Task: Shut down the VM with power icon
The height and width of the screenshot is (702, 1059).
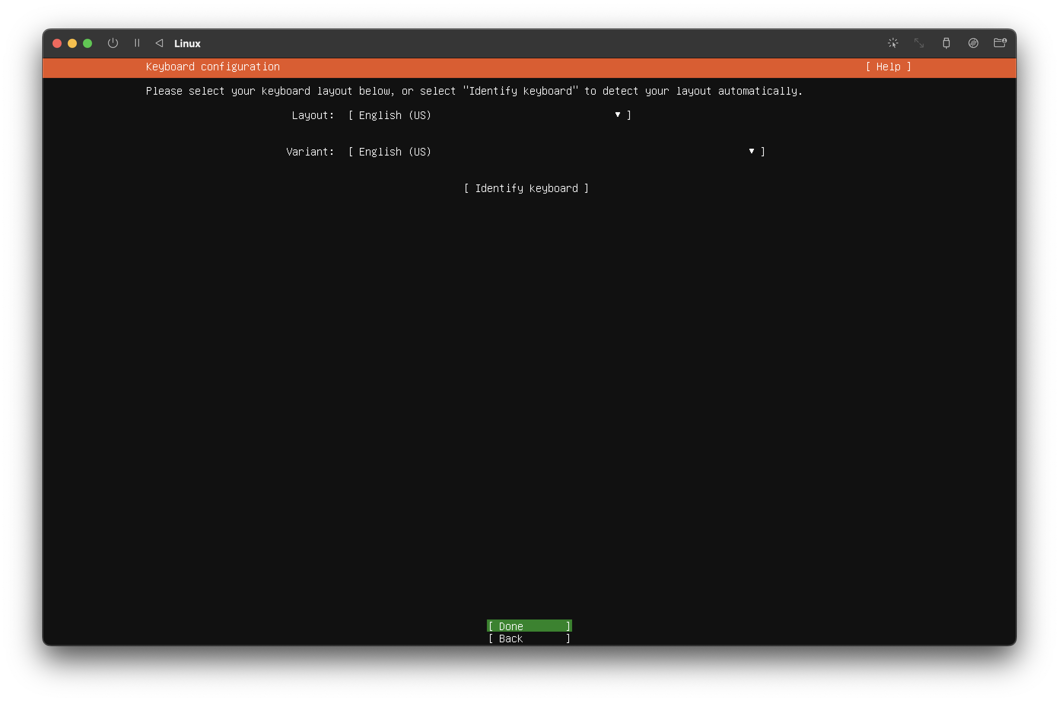Action: (x=113, y=43)
